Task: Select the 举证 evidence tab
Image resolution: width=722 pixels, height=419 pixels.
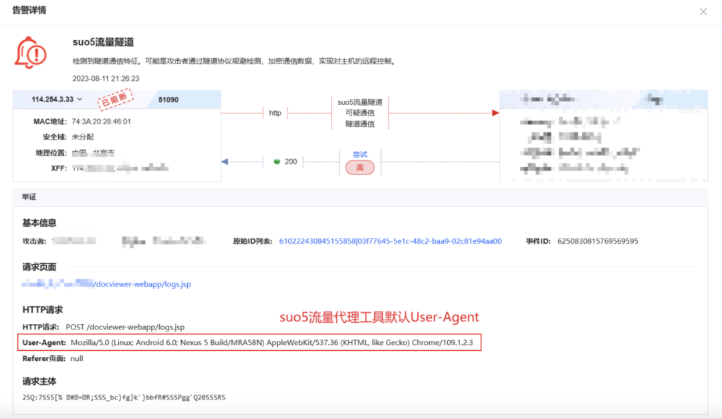Action: coord(29,198)
